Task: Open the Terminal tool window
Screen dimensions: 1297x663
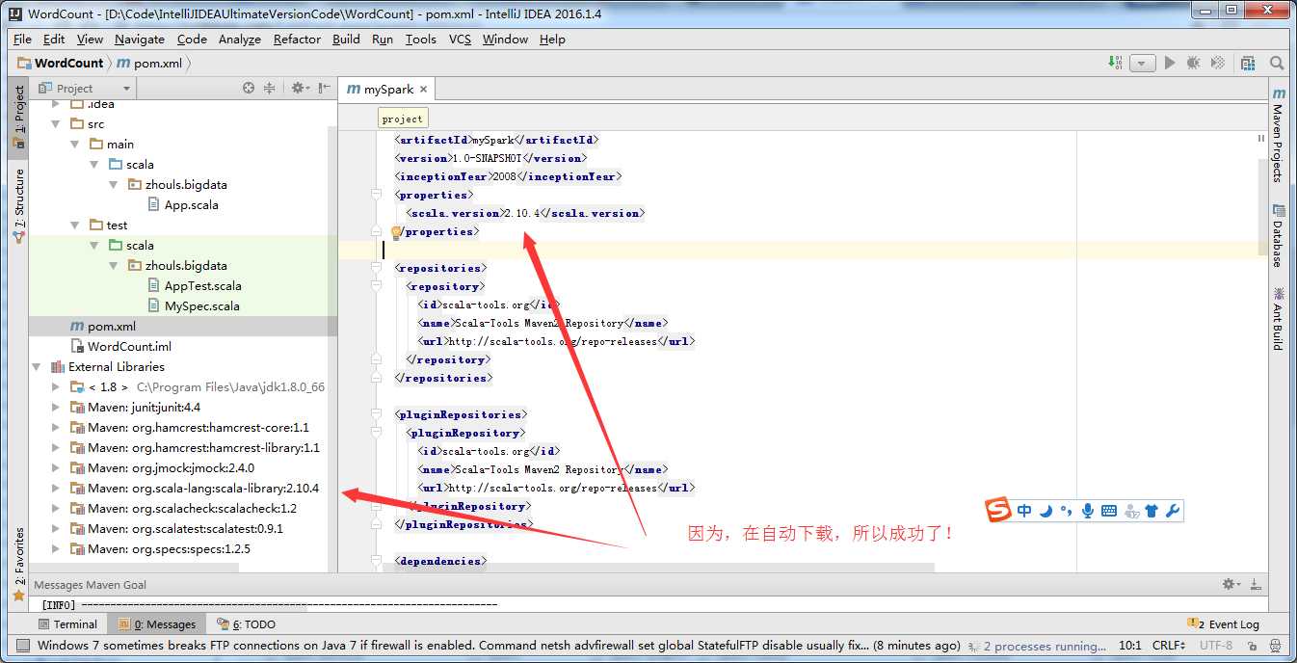Action: click(x=67, y=624)
